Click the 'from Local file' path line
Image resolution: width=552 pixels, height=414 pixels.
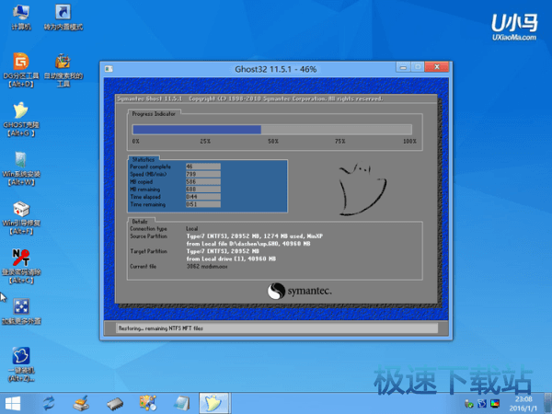(x=248, y=244)
